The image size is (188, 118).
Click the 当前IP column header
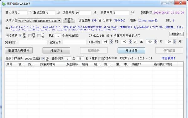click(x=142, y=64)
